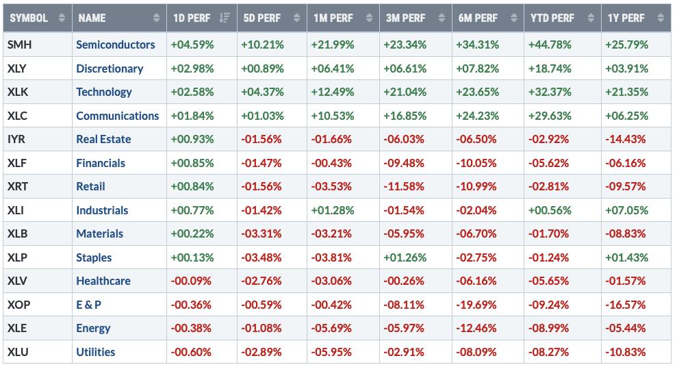
Task: Click the Healthcare sector link
Action: click(103, 281)
